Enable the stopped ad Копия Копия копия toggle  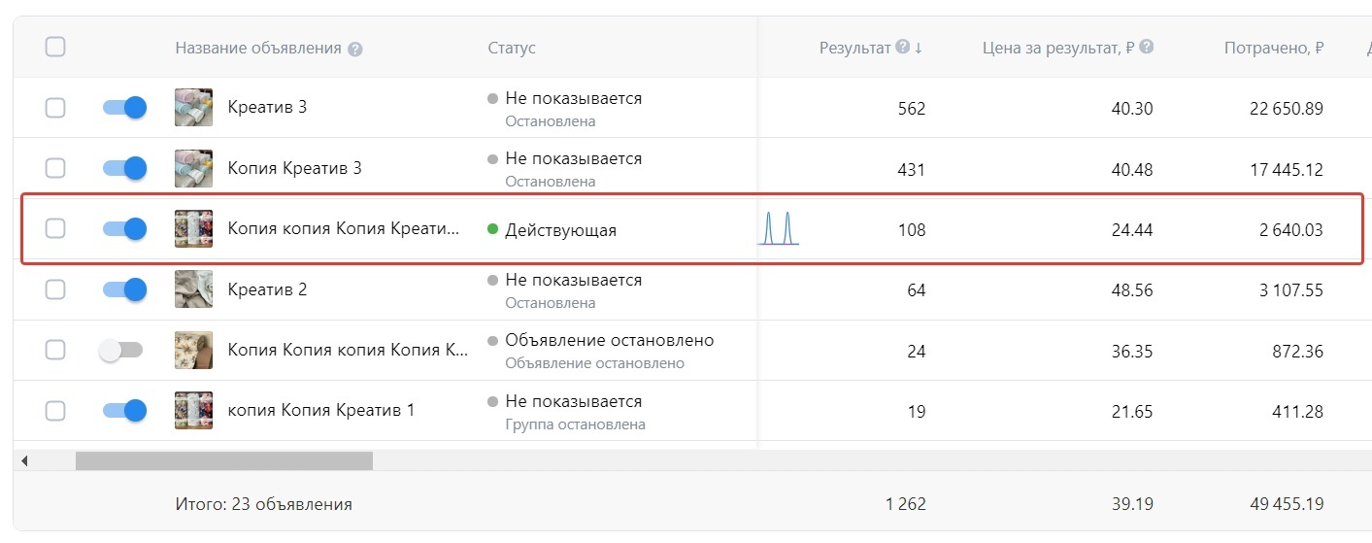[121, 350]
